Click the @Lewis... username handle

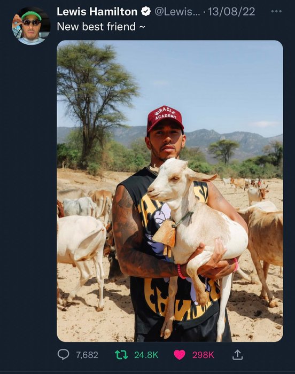pos(175,11)
